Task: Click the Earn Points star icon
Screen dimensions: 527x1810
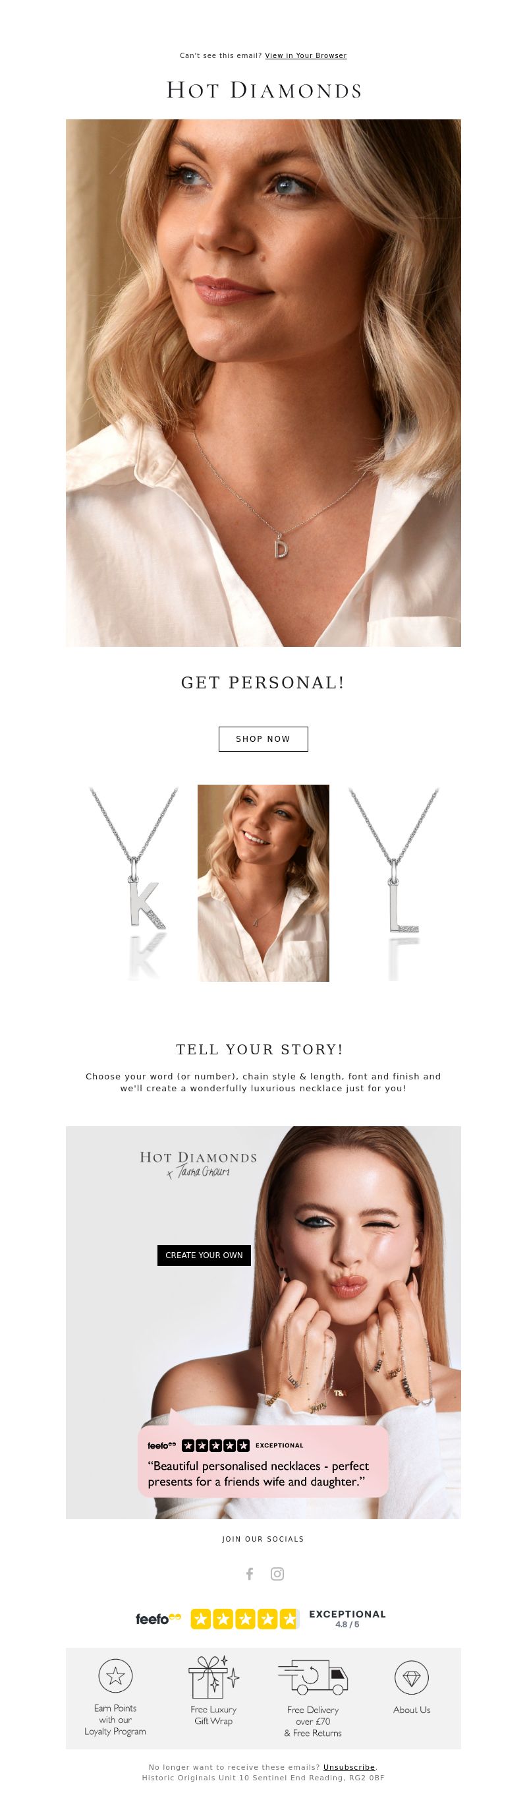Action: (x=116, y=1677)
